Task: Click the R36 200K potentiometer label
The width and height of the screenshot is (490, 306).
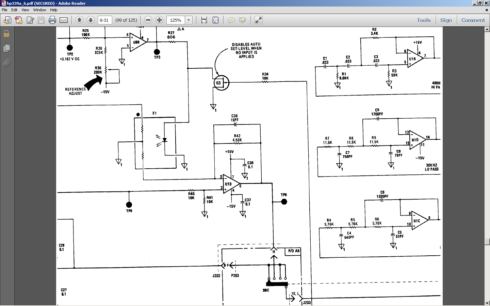Action: click(98, 70)
